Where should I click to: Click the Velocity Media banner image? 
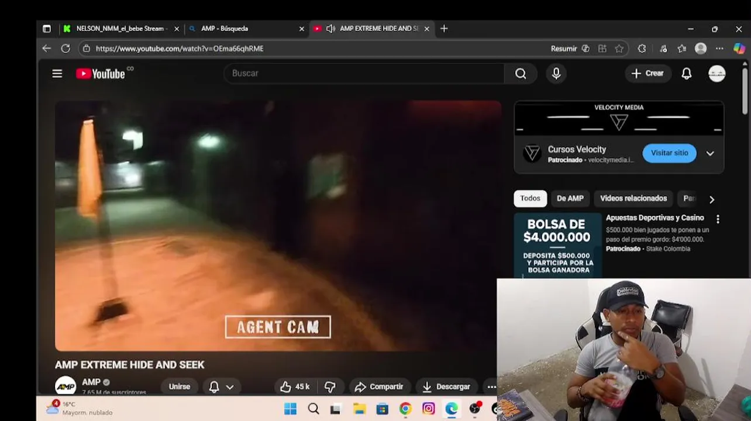point(619,118)
